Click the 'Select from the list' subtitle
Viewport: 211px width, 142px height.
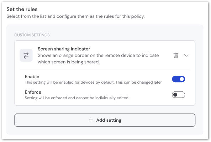pos(75,16)
